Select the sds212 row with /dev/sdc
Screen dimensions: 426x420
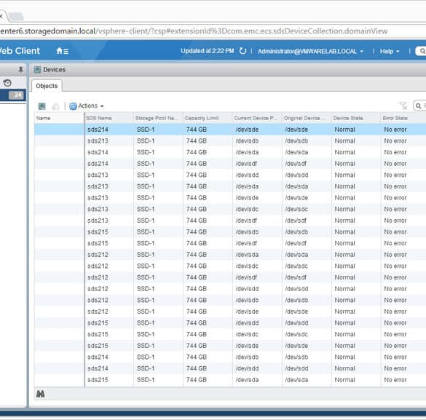[x=230, y=266]
